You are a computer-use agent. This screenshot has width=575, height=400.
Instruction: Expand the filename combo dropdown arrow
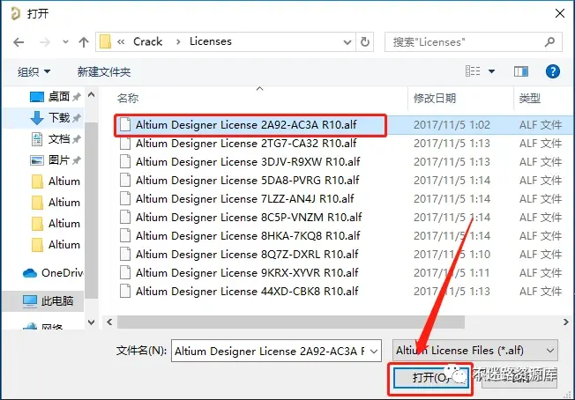click(x=374, y=352)
